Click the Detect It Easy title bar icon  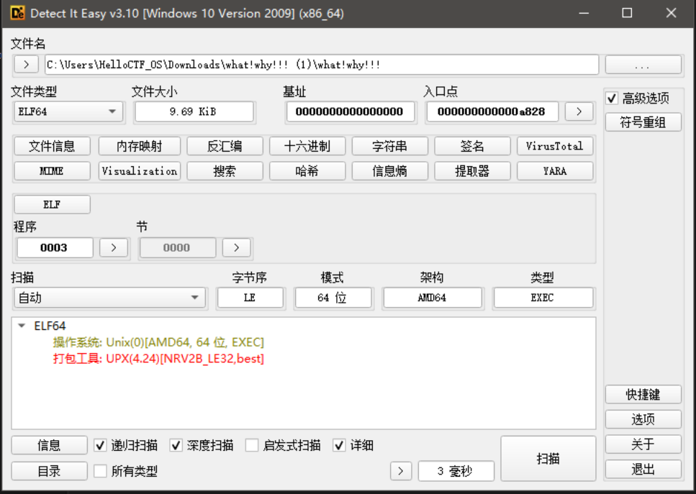point(17,13)
